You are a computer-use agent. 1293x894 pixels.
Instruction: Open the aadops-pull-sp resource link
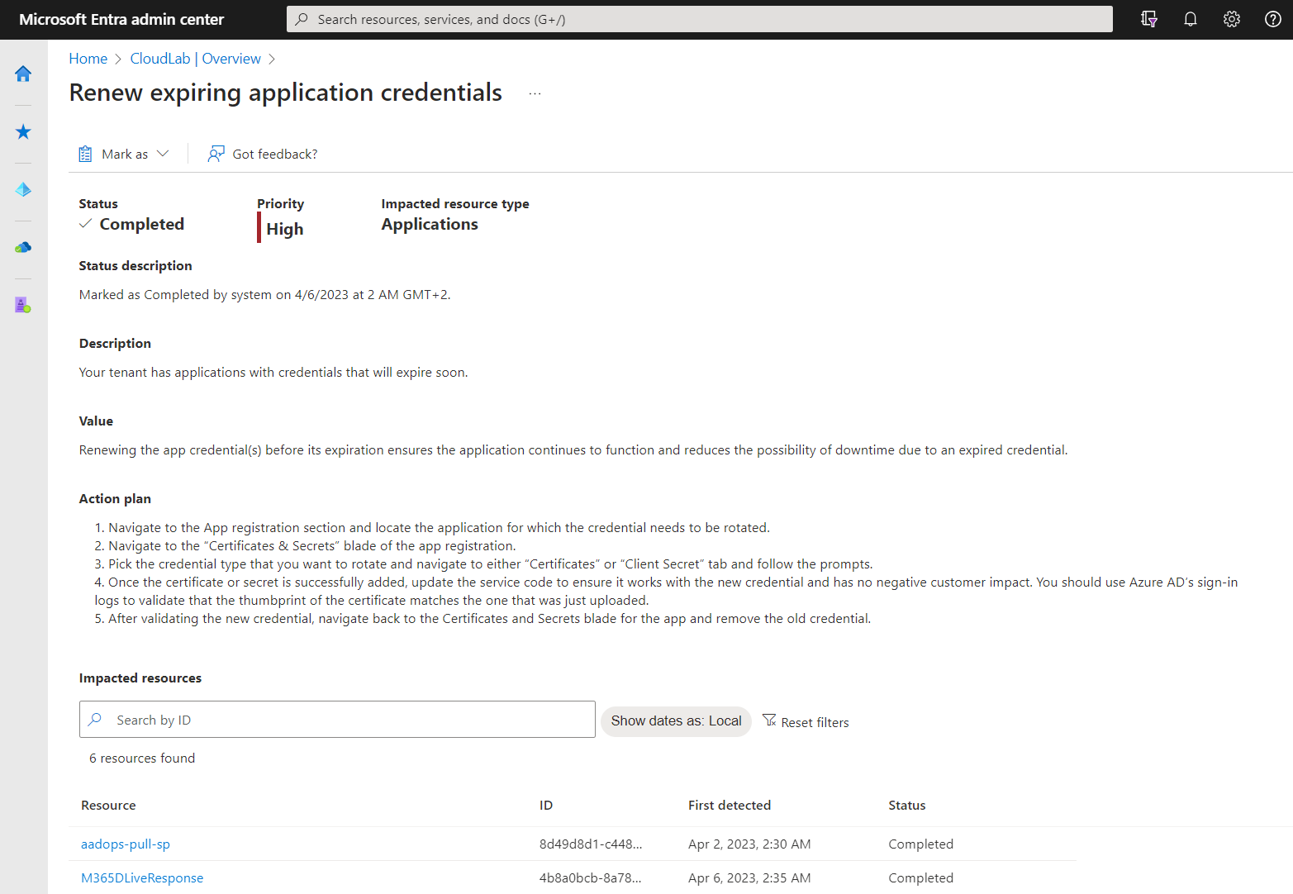pos(126,844)
